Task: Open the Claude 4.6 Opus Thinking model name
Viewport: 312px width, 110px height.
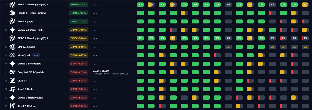Action: 31,13
